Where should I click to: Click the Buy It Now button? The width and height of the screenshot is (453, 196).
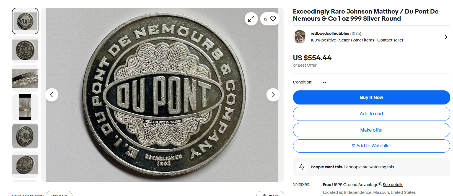[x=371, y=97]
